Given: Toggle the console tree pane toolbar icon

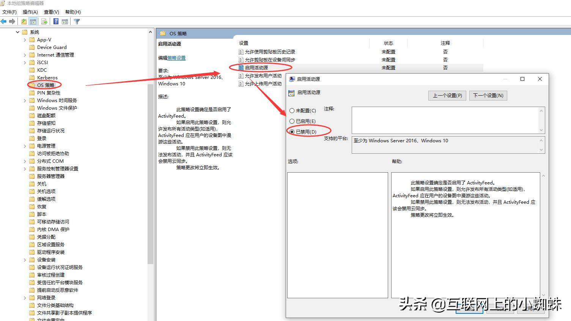Looking at the screenshot, I should click(x=33, y=21).
